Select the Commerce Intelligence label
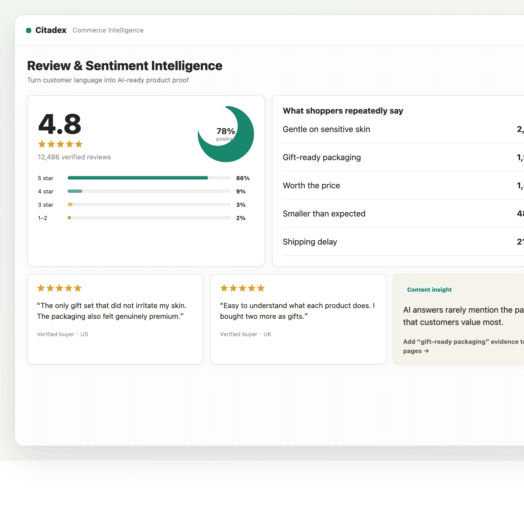 tap(108, 30)
